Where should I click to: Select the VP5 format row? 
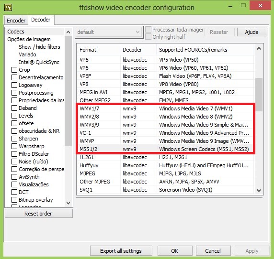click(x=165, y=60)
